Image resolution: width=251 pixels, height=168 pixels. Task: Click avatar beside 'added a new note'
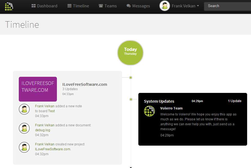click(24, 109)
